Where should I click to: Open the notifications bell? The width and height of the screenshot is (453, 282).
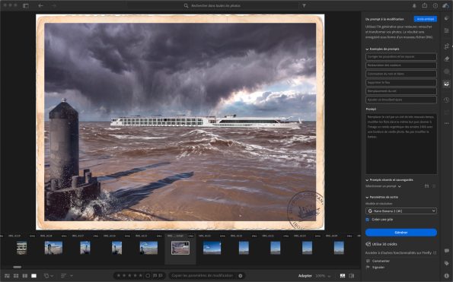pyautogui.click(x=414, y=5)
